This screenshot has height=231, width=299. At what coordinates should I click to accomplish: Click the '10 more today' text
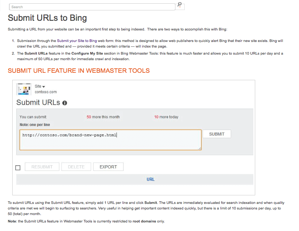(x=166, y=117)
